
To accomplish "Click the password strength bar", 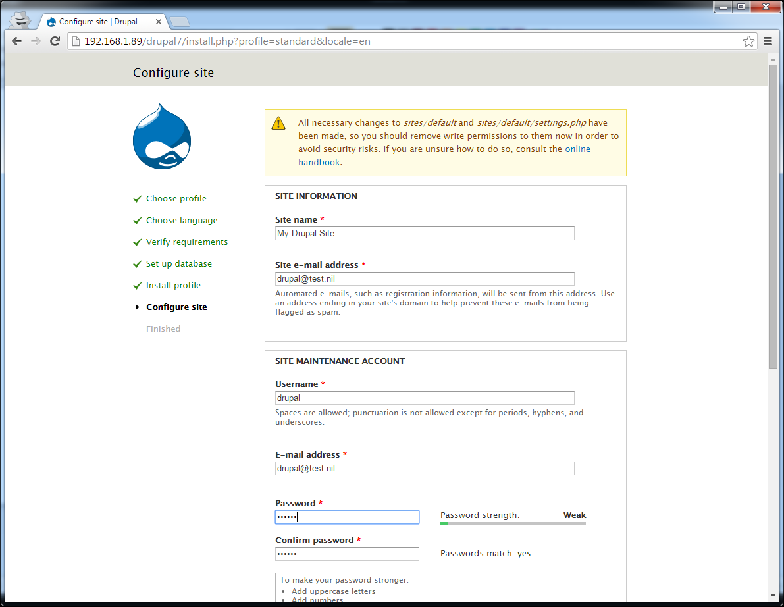I will pyautogui.click(x=513, y=523).
